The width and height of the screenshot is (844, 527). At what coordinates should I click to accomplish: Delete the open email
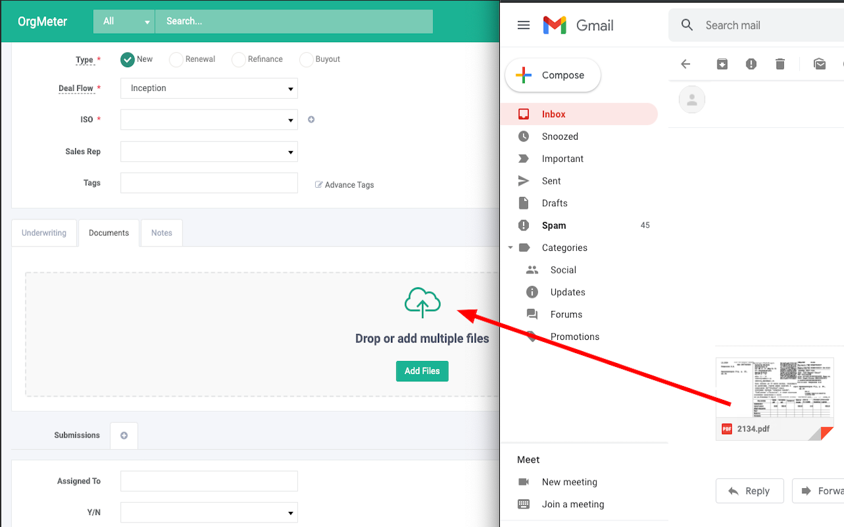(780, 64)
